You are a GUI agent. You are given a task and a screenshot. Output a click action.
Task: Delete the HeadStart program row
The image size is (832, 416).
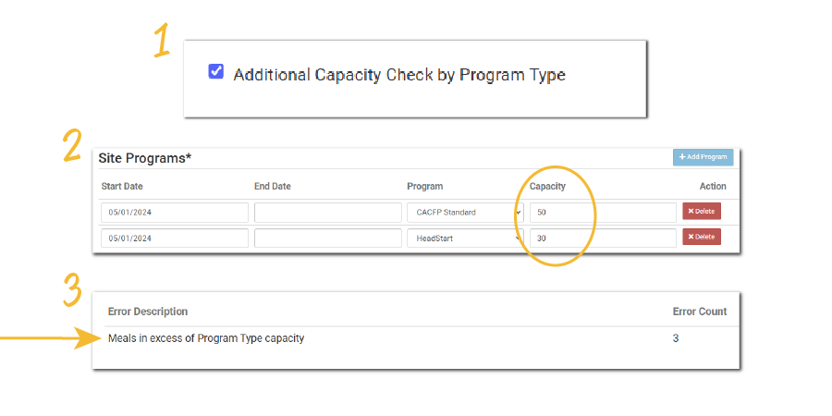pyautogui.click(x=702, y=237)
